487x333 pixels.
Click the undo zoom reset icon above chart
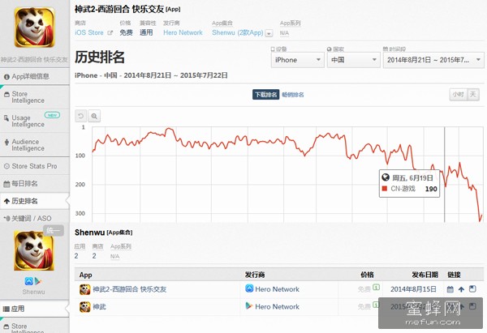click(81, 116)
